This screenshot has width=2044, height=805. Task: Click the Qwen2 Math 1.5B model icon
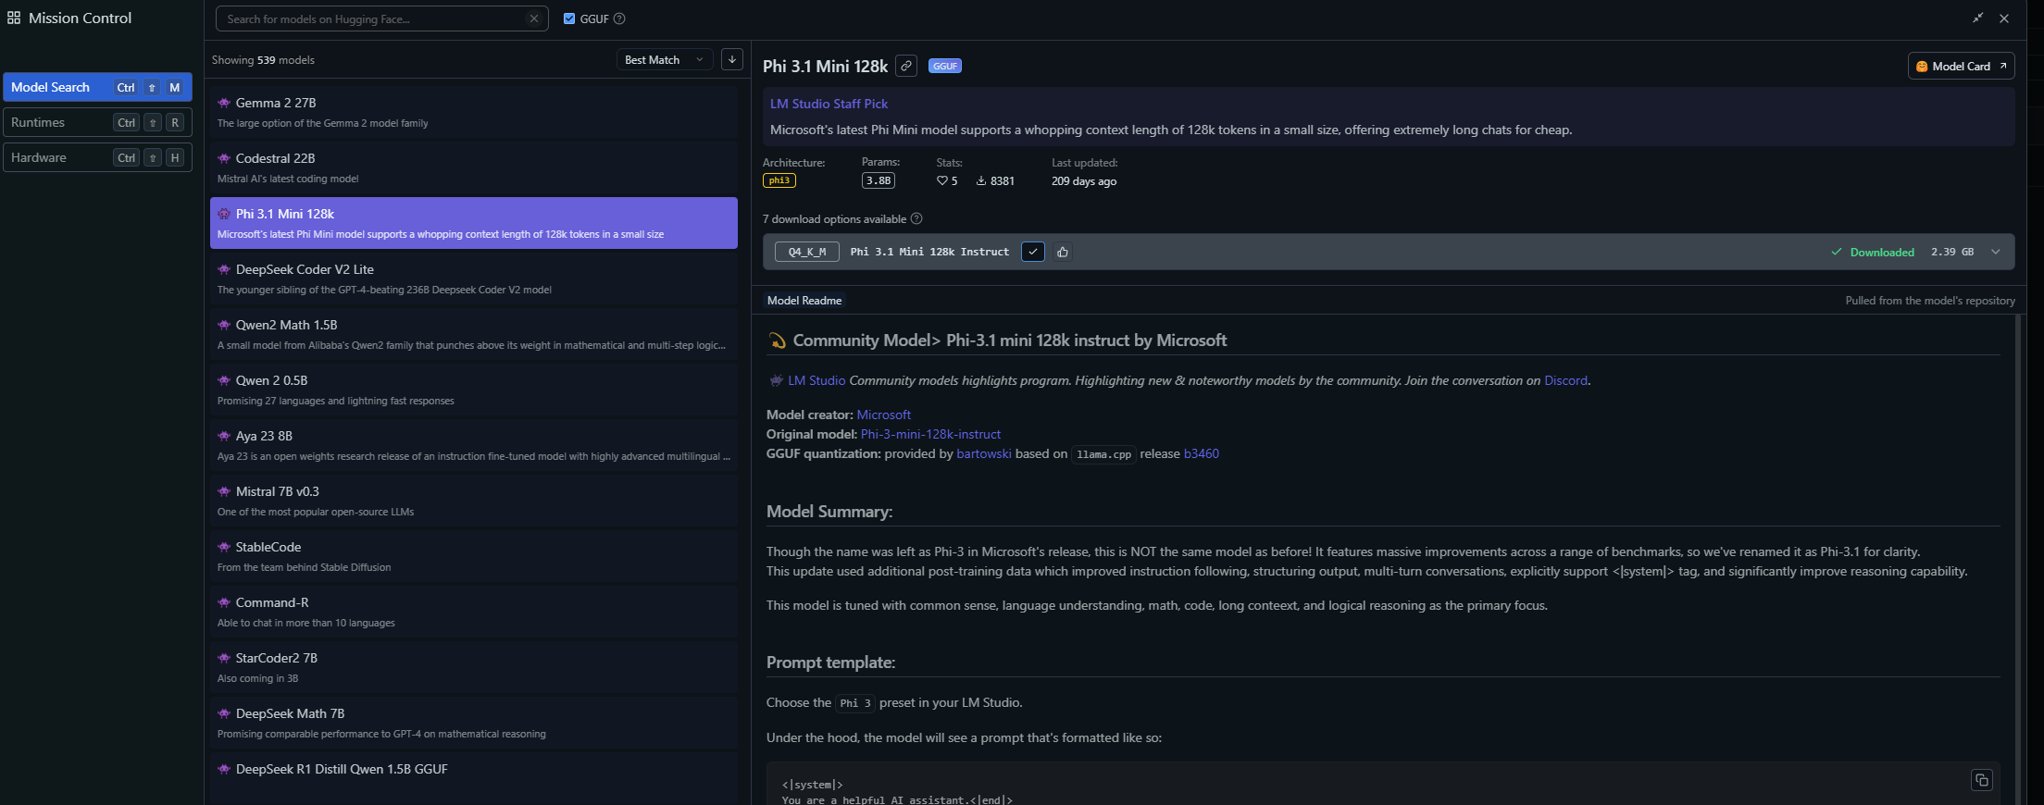tap(224, 325)
